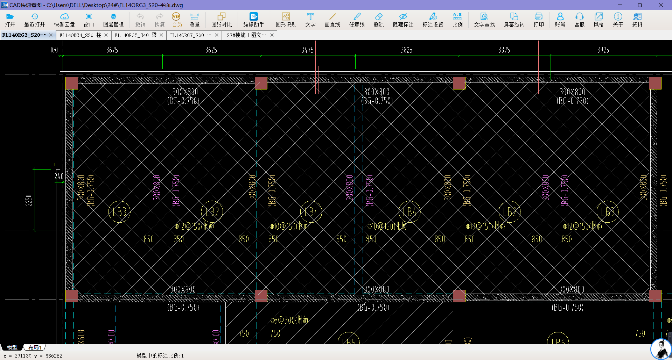Open the 快看云盘 cloud drive
Screen dimensions: 672x360
(64, 20)
